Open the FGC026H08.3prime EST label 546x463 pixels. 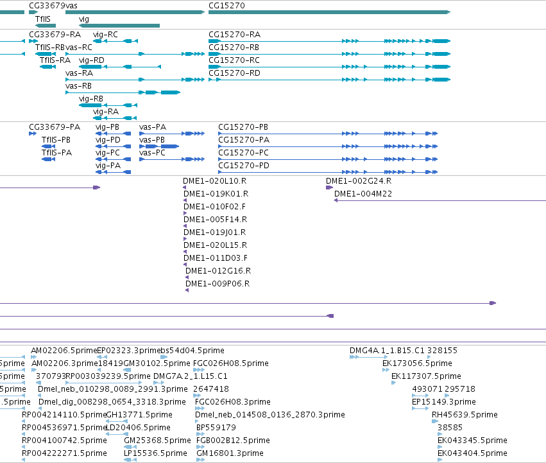(x=233, y=403)
